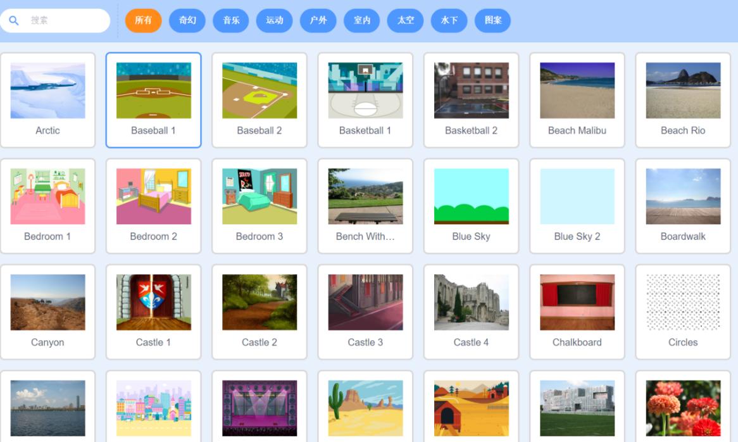Screen dimensions: 738x442
Task: Select the white building field backdrop
Action: pyautogui.click(x=577, y=407)
